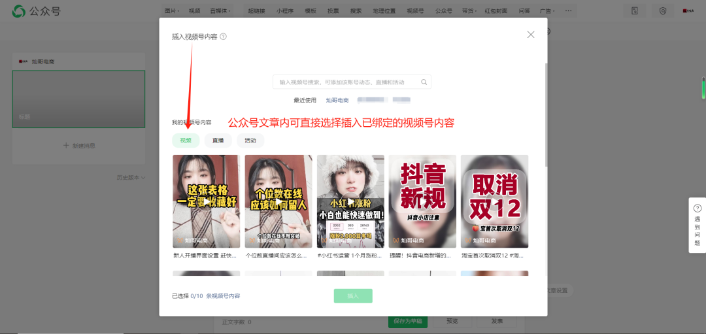Select the 取消双12 video thumbnail
The width and height of the screenshot is (706, 334).
point(494,201)
